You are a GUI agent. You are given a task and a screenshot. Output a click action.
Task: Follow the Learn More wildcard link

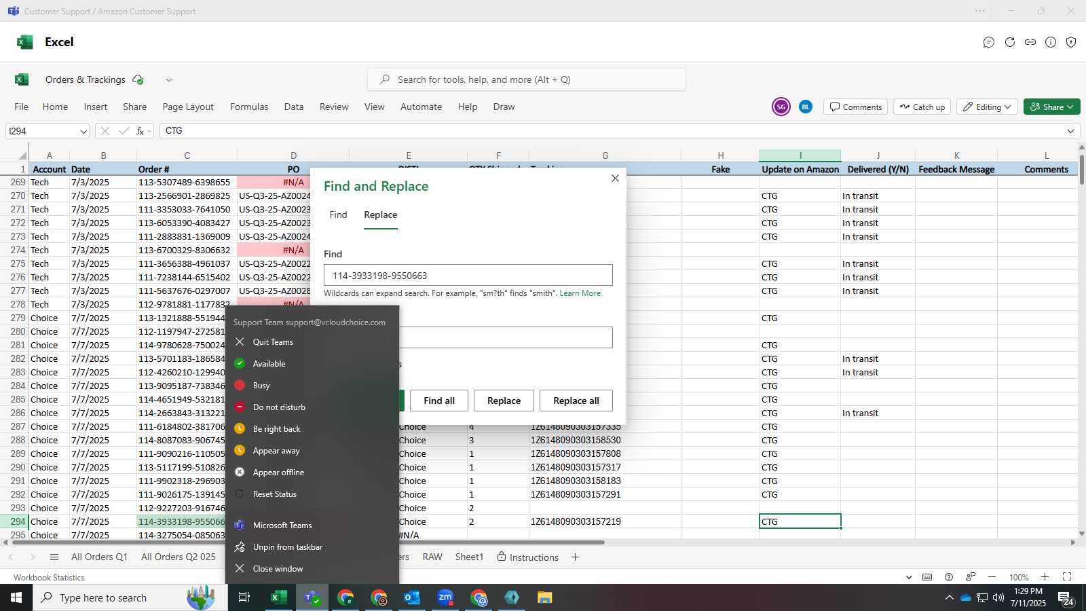(580, 293)
